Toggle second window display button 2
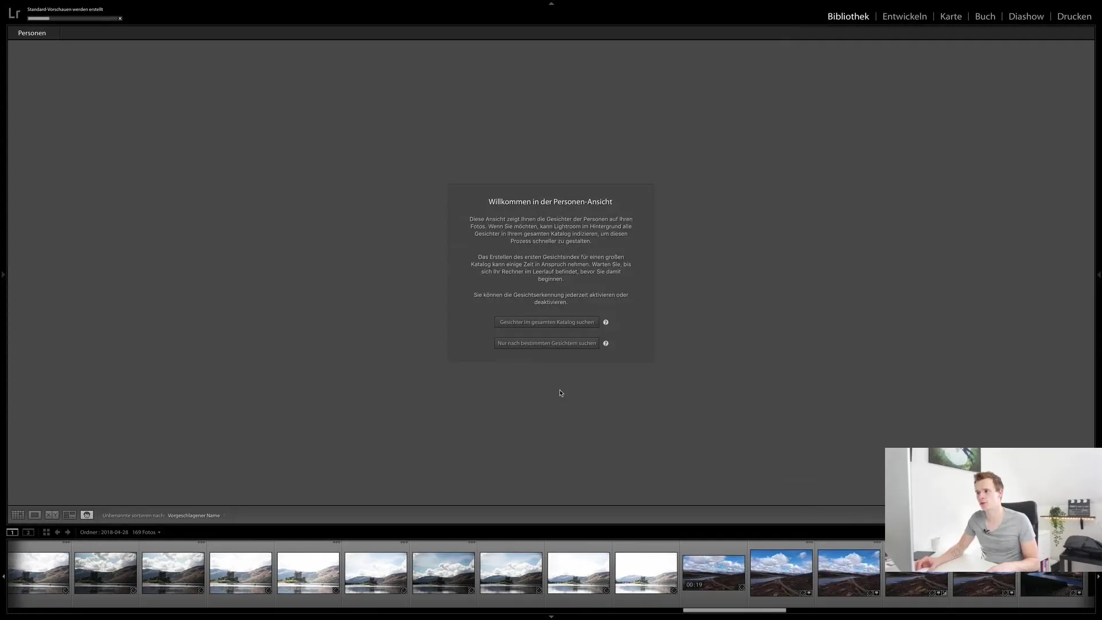 pyautogui.click(x=28, y=532)
